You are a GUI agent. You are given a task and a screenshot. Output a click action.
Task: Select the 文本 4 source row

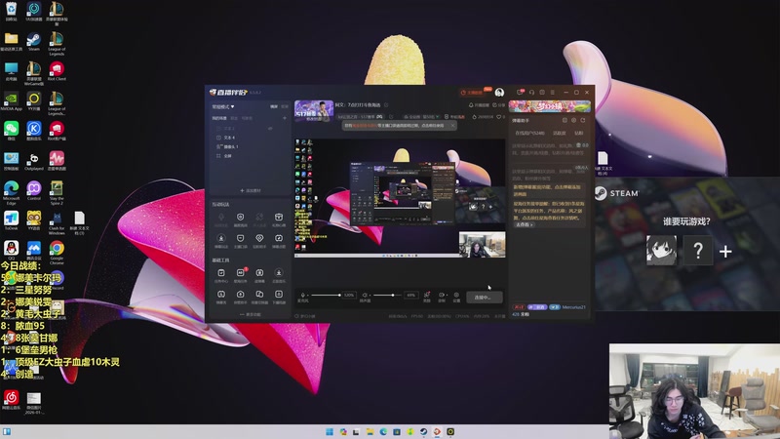(x=249, y=138)
